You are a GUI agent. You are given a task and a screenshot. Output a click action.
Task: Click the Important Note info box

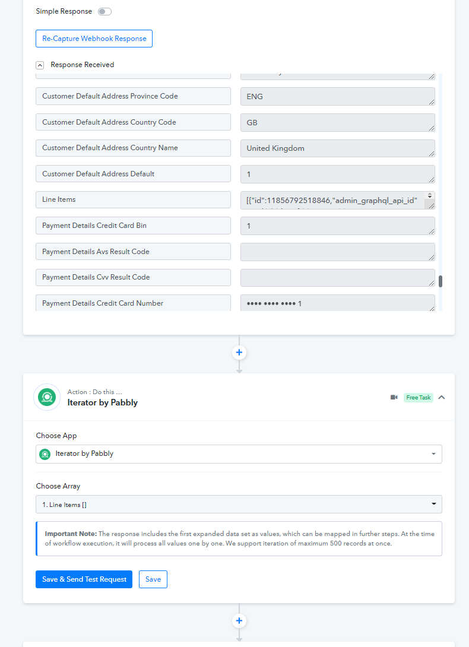coord(239,539)
